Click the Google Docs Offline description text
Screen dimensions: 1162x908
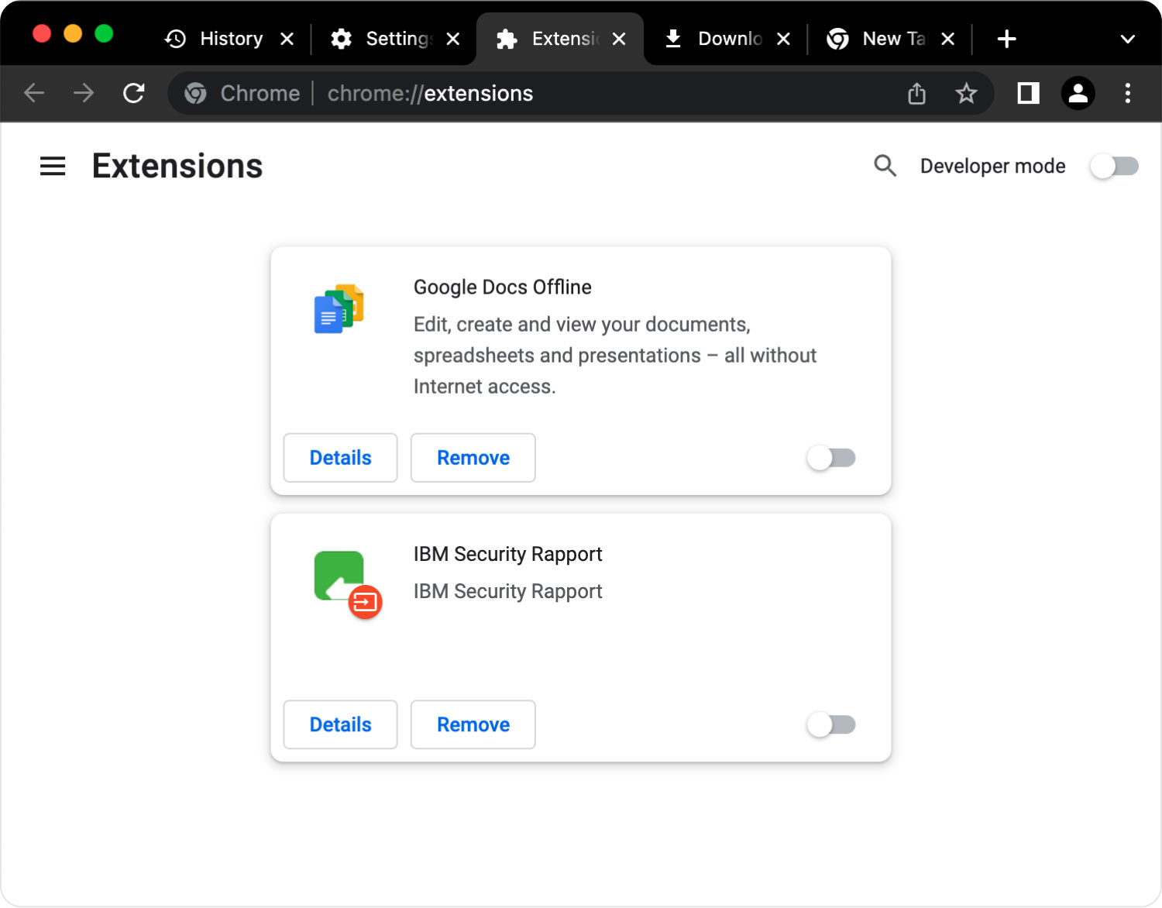click(615, 356)
